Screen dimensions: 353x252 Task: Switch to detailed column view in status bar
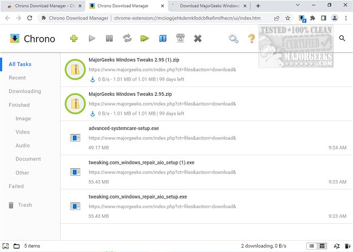[x=322, y=246]
